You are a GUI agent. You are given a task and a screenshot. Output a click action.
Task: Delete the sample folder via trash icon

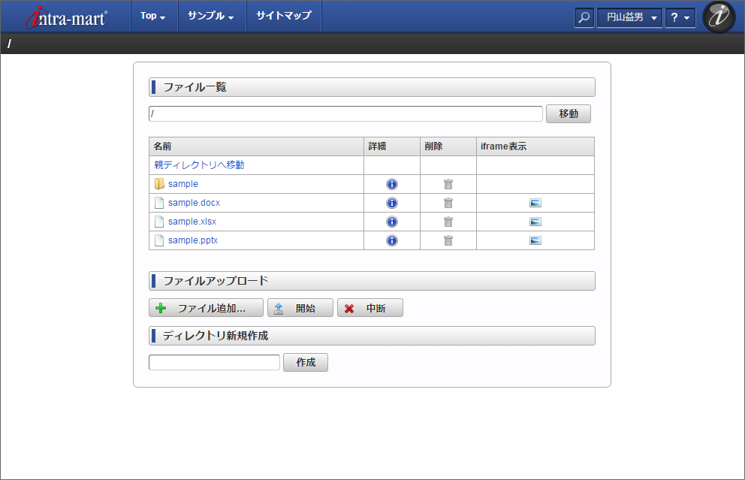point(448,184)
